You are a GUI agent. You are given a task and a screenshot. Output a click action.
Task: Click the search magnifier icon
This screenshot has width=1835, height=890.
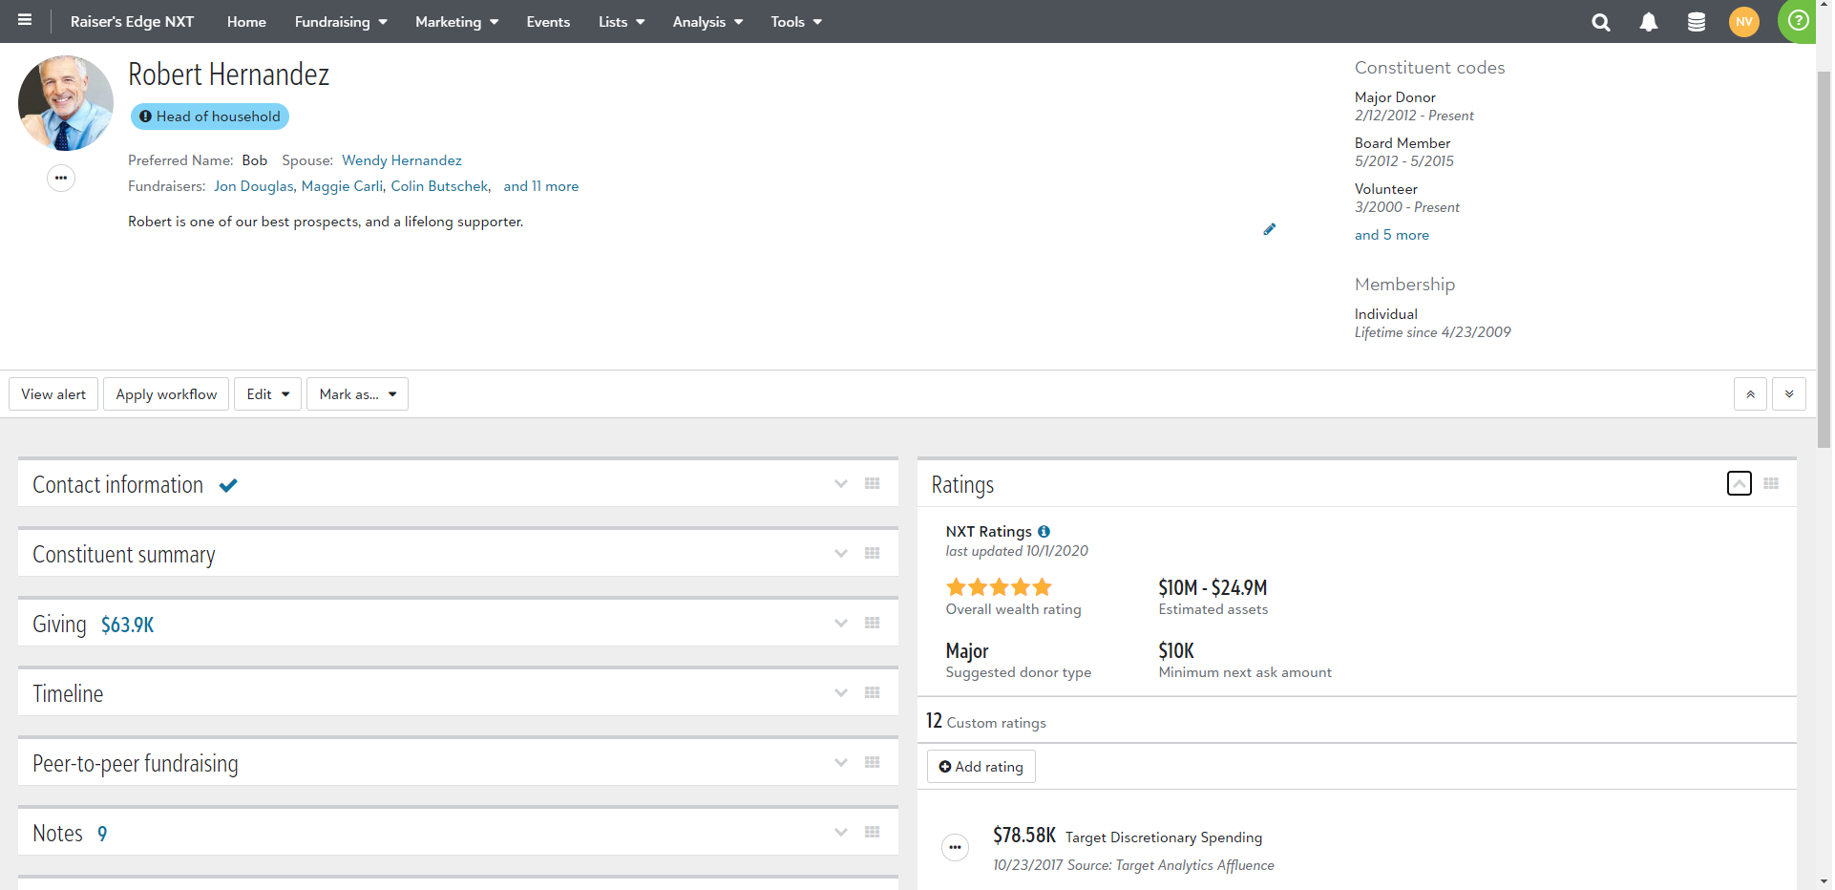1601,22
